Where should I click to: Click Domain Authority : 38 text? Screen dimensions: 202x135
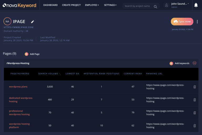click(16, 31)
